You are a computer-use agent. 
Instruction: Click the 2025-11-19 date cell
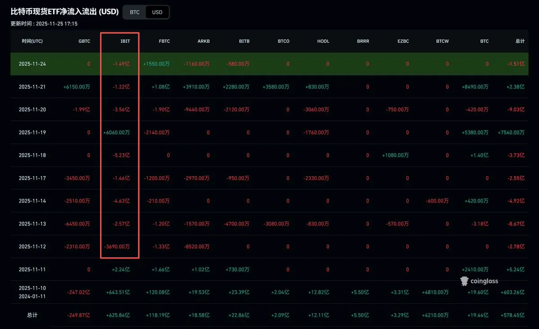click(x=32, y=133)
